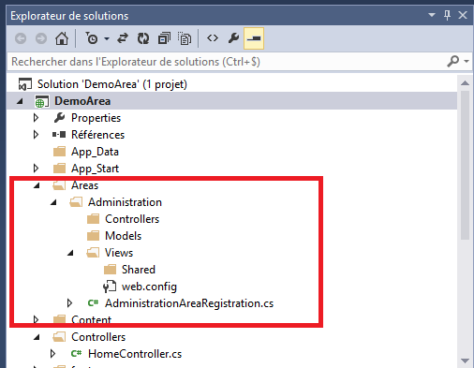Image resolution: width=474 pixels, height=368 pixels.
Task: Select the root Controllers folder below Content
Action: coord(98,337)
